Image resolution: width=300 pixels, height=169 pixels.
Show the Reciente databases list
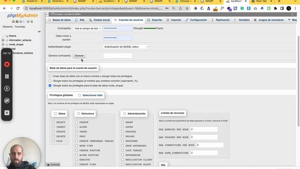(x=7, y=27)
